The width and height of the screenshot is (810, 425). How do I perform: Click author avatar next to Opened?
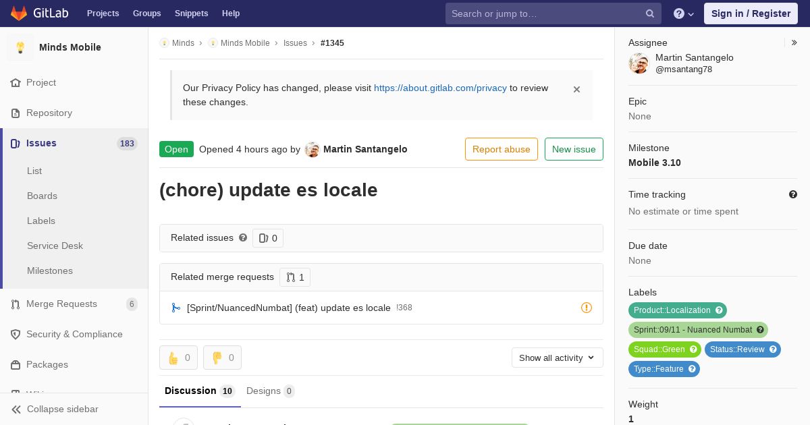(x=312, y=150)
